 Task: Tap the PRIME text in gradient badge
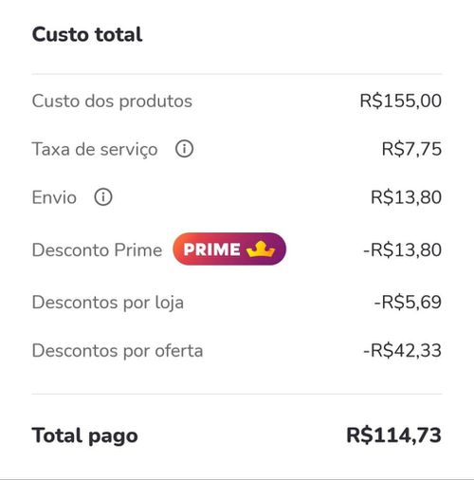211,249
